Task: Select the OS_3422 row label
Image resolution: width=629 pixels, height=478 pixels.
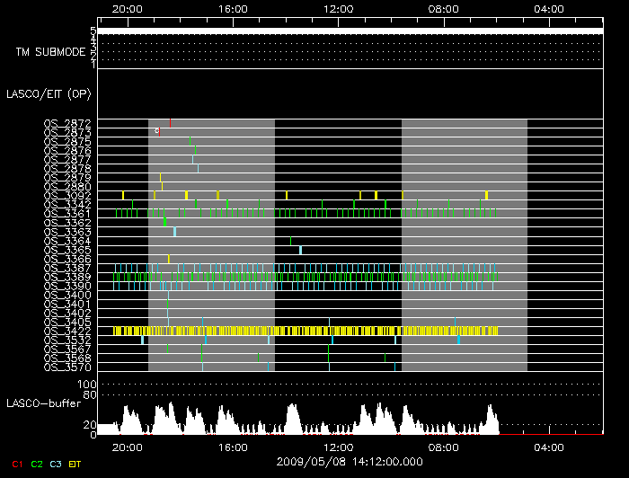Action: tap(66, 331)
